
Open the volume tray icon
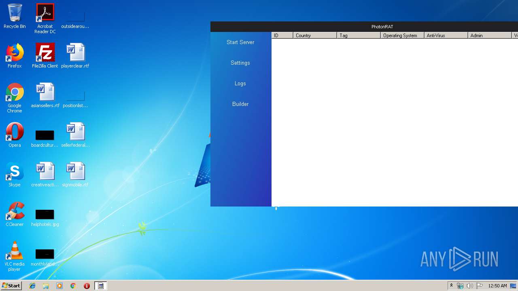click(470, 286)
